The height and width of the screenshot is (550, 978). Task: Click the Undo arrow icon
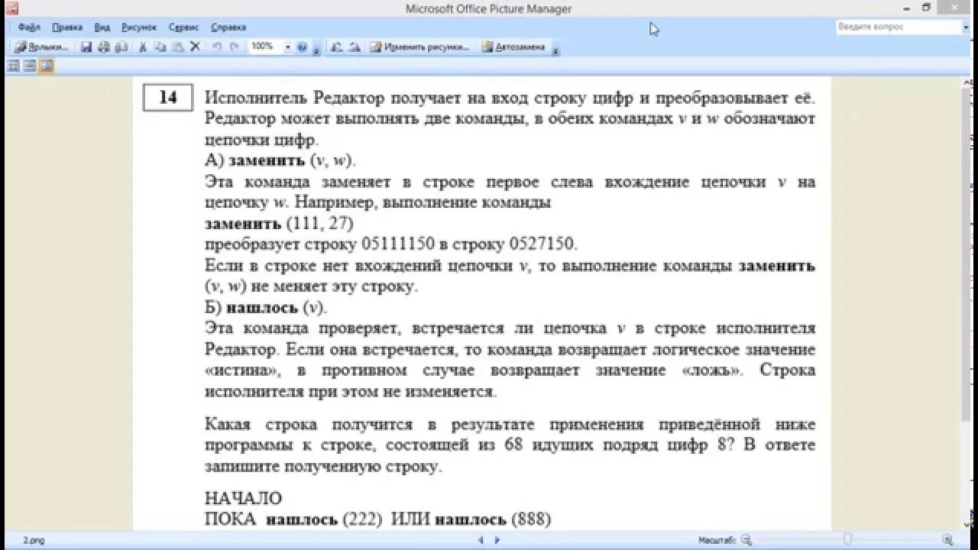coord(216,47)
